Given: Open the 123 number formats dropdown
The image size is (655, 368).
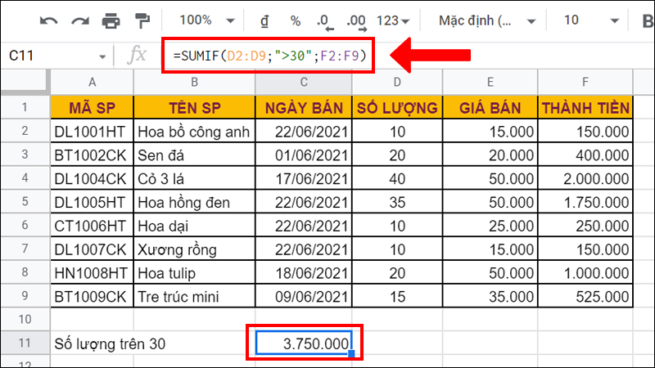Looking at the screenshot, I should click(x=393, y=20).
